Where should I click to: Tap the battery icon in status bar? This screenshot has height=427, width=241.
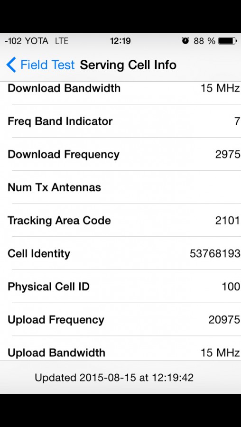click(227, 41)
